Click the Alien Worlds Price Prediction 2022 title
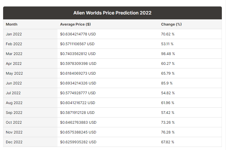The image size is (226, 150). 112,13
